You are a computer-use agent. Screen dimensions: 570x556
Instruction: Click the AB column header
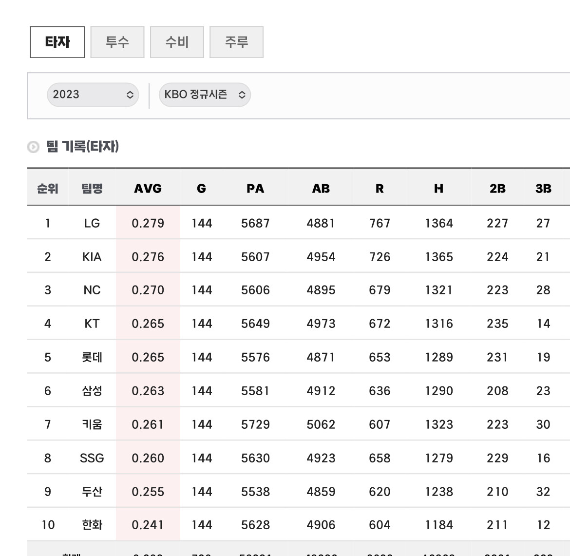[321, 189]
